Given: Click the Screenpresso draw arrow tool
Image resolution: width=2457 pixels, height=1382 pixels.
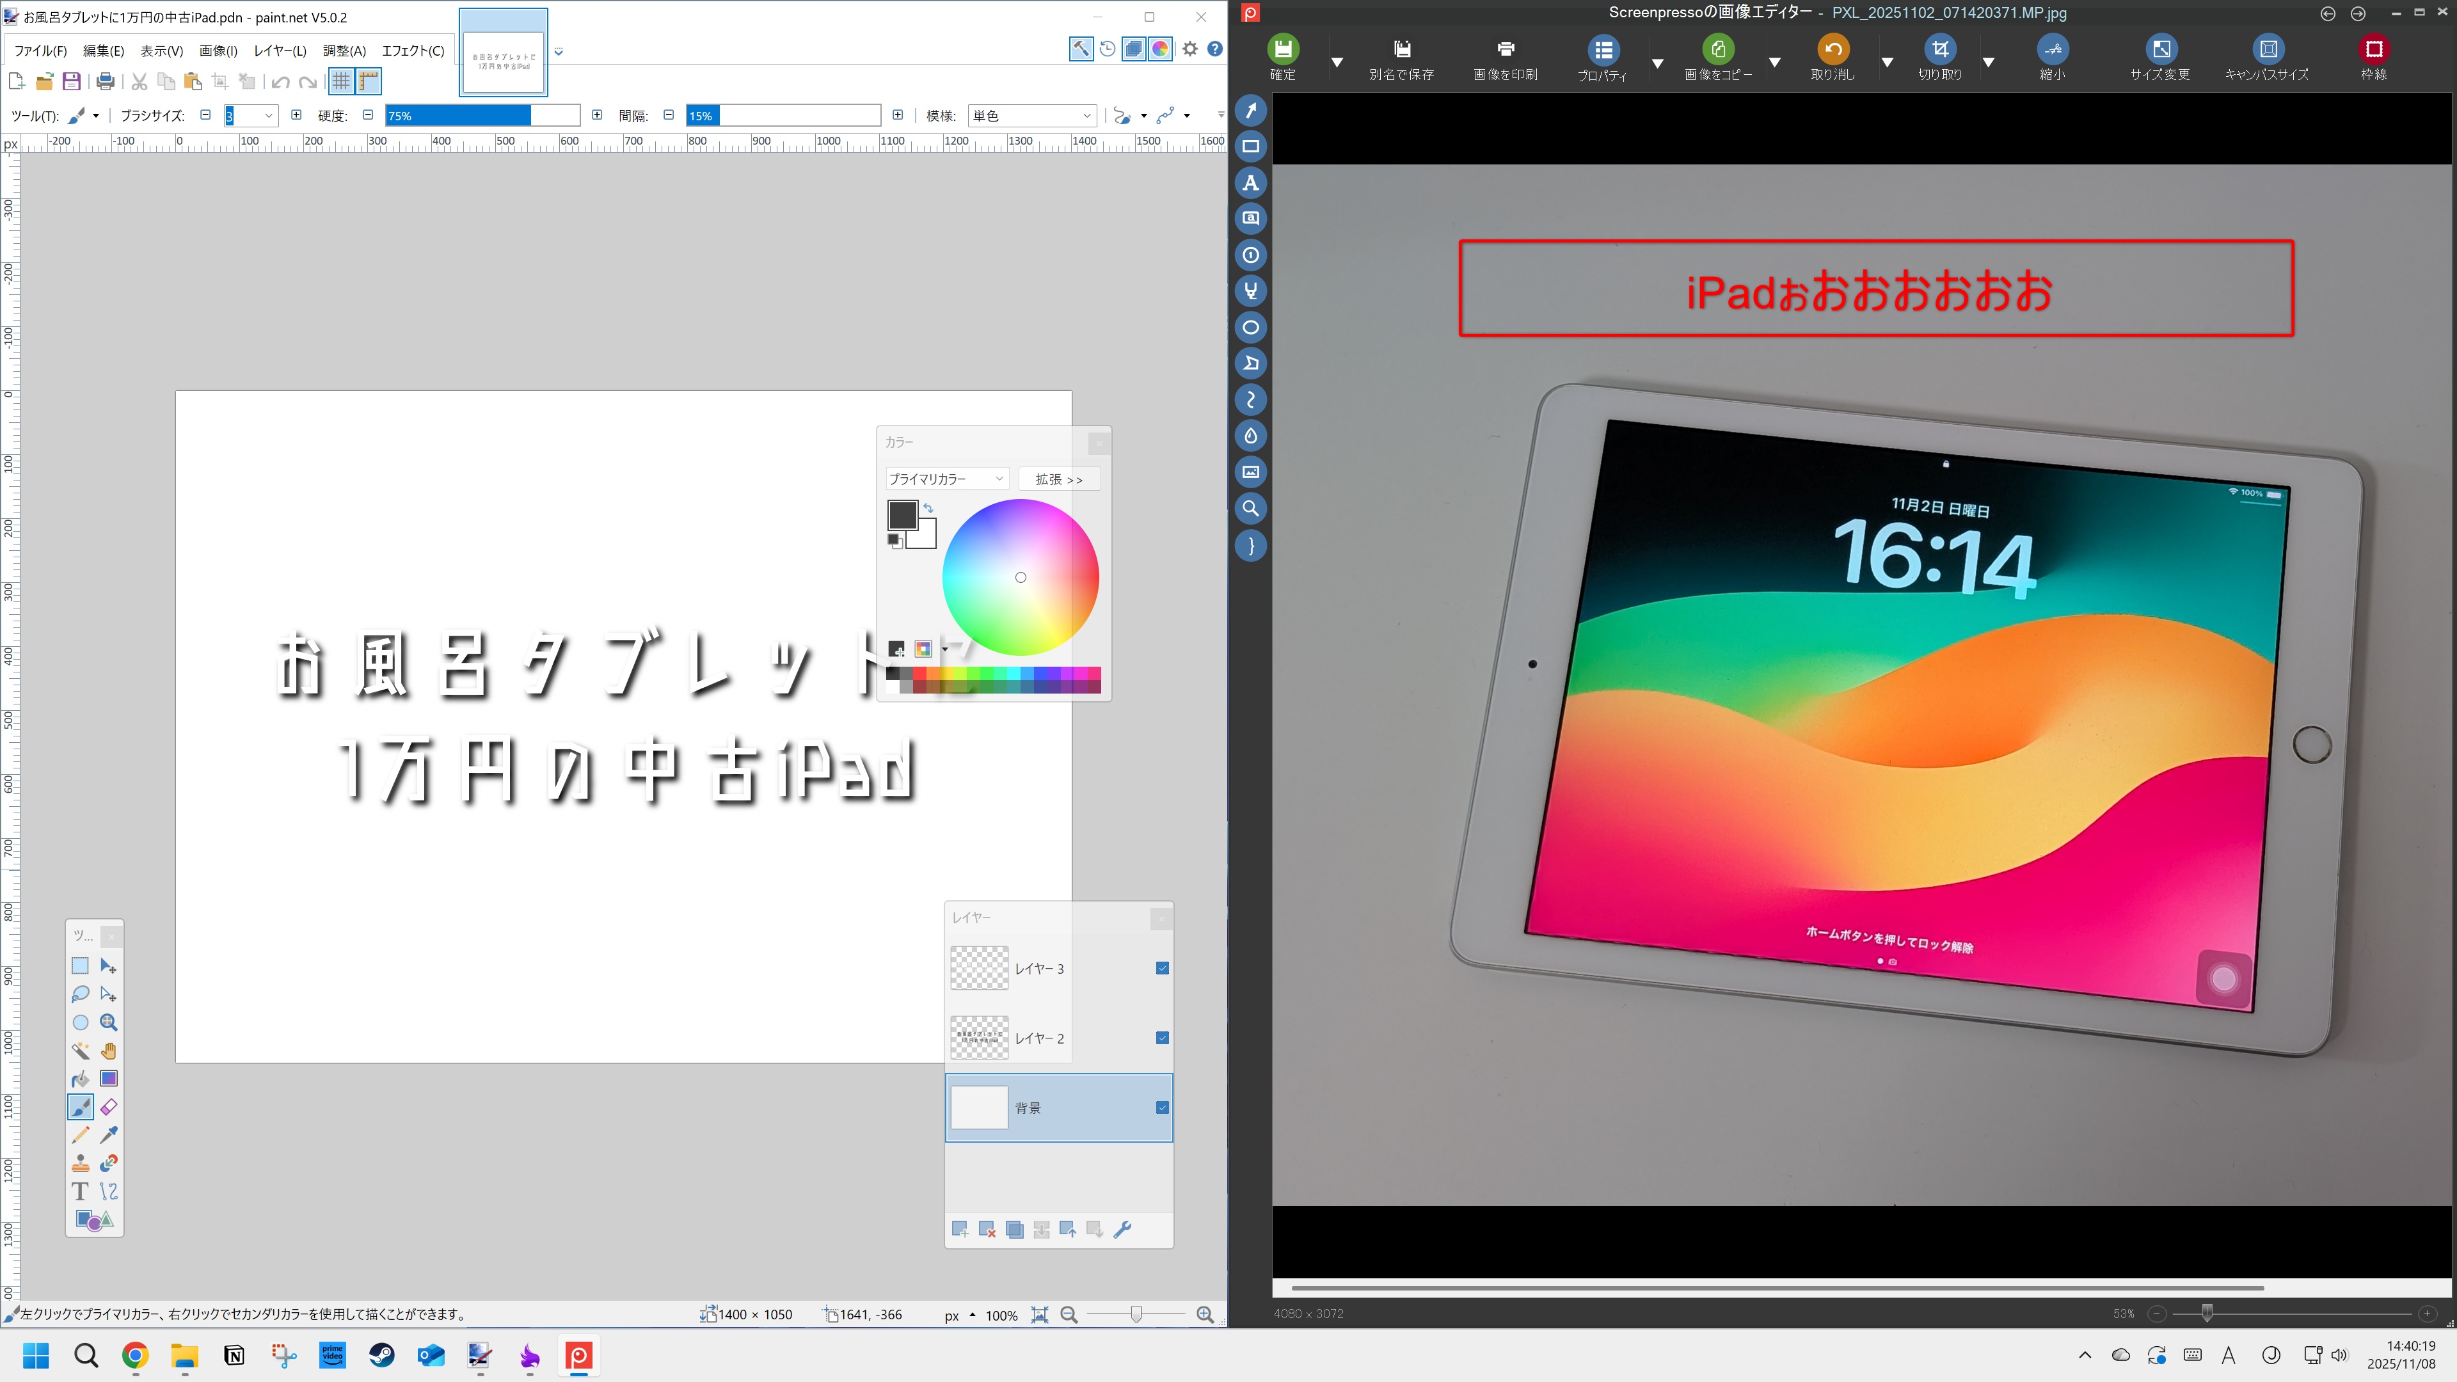Looking at the screenshot, I should (1250, 111).
